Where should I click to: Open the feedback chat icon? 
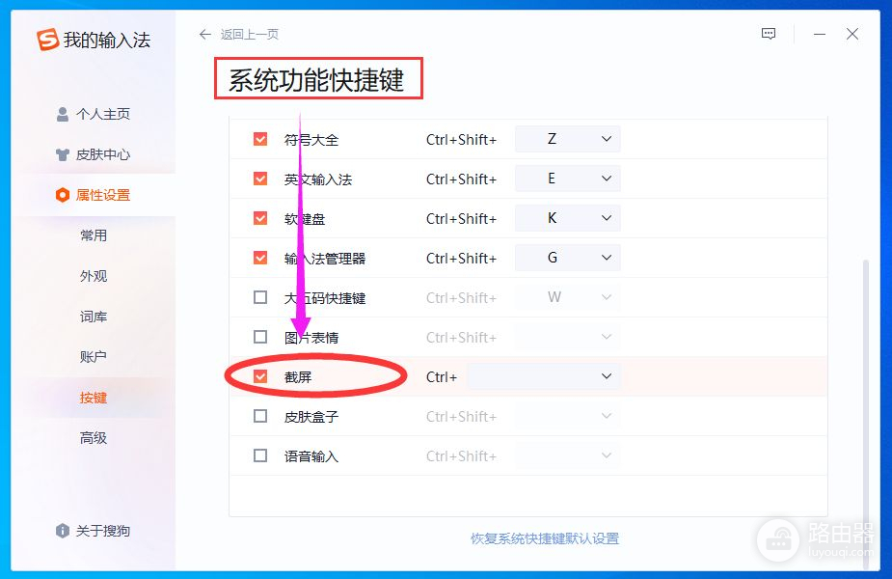coord(768,34)
